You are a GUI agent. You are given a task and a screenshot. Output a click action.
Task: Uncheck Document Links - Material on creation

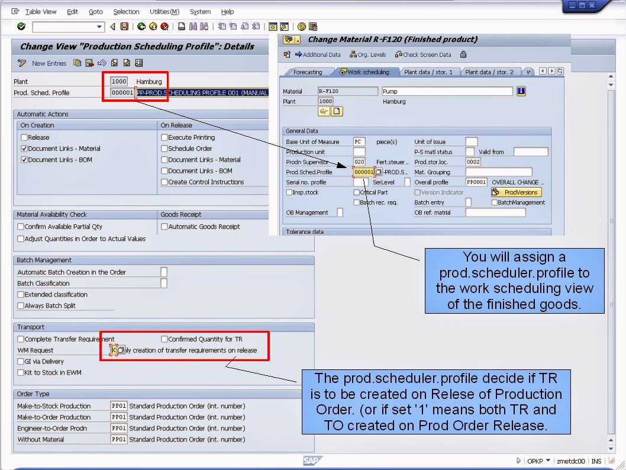24,149
